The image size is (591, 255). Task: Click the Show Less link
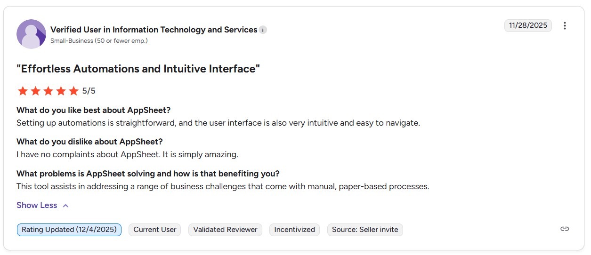click(x=37, y=205)
